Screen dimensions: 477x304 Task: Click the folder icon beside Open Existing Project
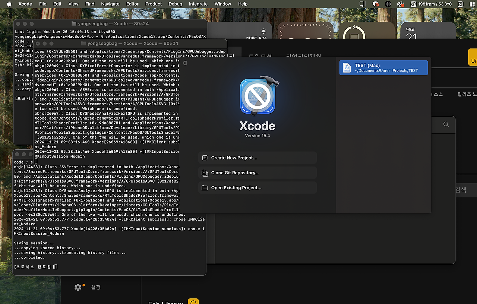point(205,188)
